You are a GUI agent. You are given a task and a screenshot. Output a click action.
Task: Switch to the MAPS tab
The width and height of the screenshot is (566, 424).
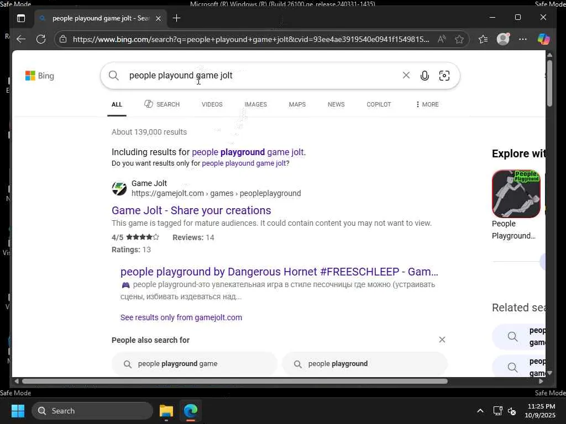pyautogui.click(x=297, y=104)
